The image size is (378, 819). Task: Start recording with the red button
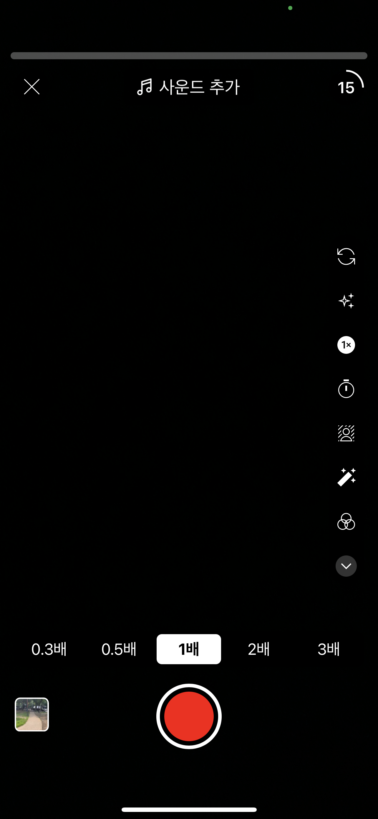coord(189,716)
